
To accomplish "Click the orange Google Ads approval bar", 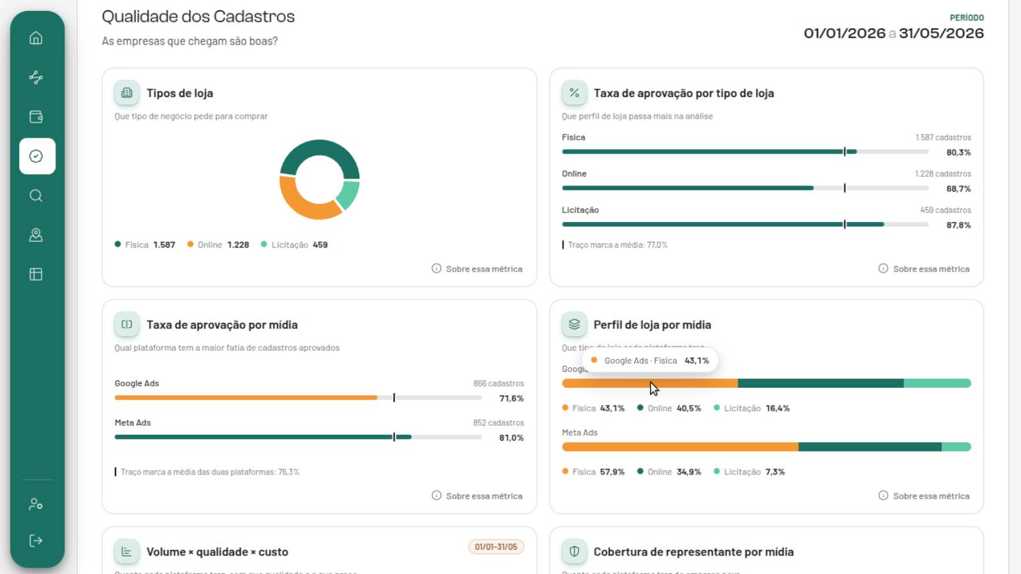I will (x=246, y=398).
